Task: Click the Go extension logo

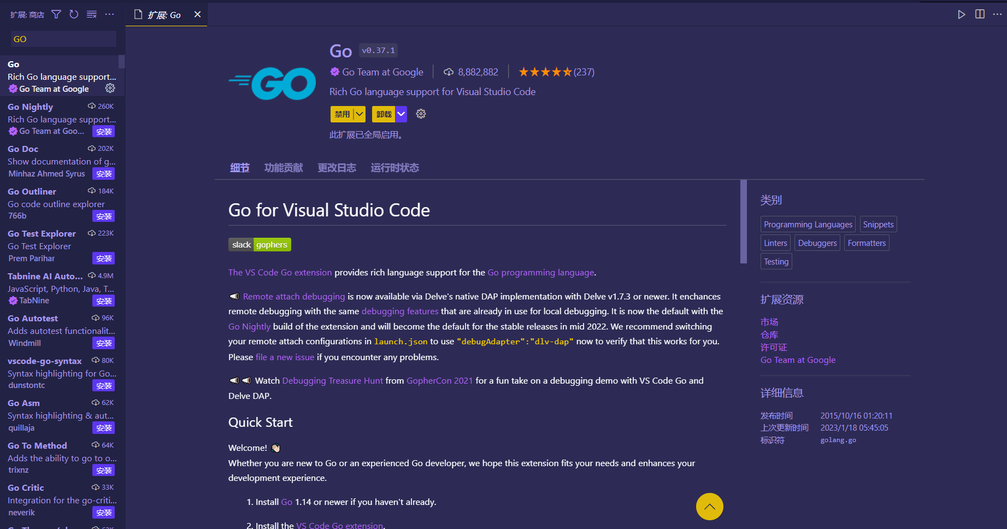Action: pos(272,83)
